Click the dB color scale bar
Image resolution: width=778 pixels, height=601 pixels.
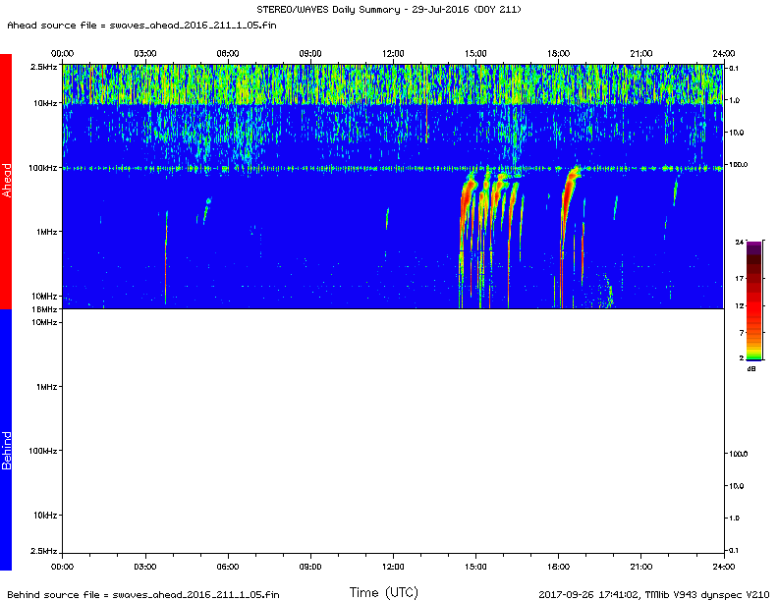(753, 300)
